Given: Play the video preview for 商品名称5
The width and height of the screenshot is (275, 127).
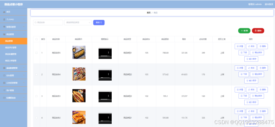Looking at the screenshot, I should tap(105, 53).
